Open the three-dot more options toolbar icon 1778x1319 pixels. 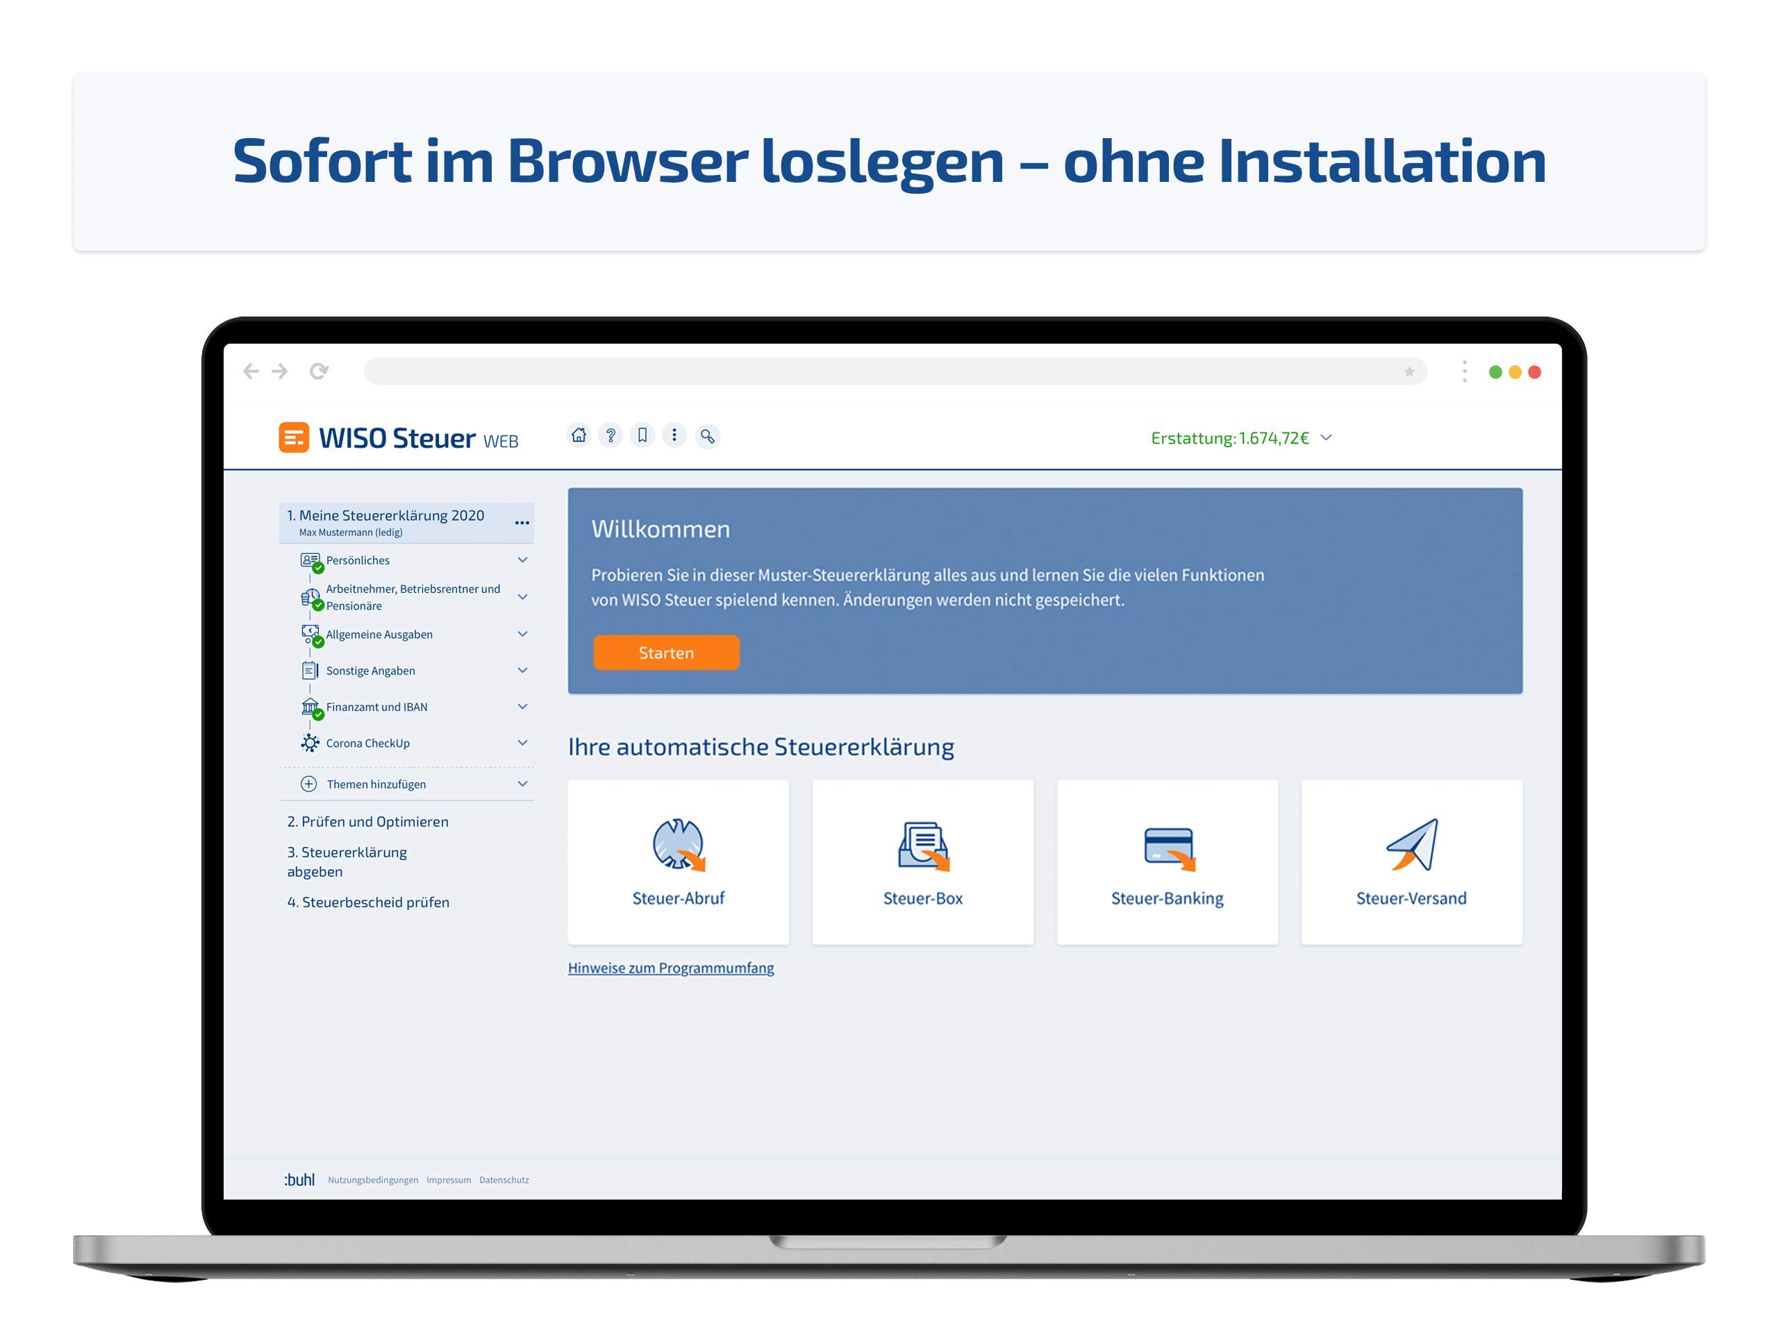click(x=674, y=435)
